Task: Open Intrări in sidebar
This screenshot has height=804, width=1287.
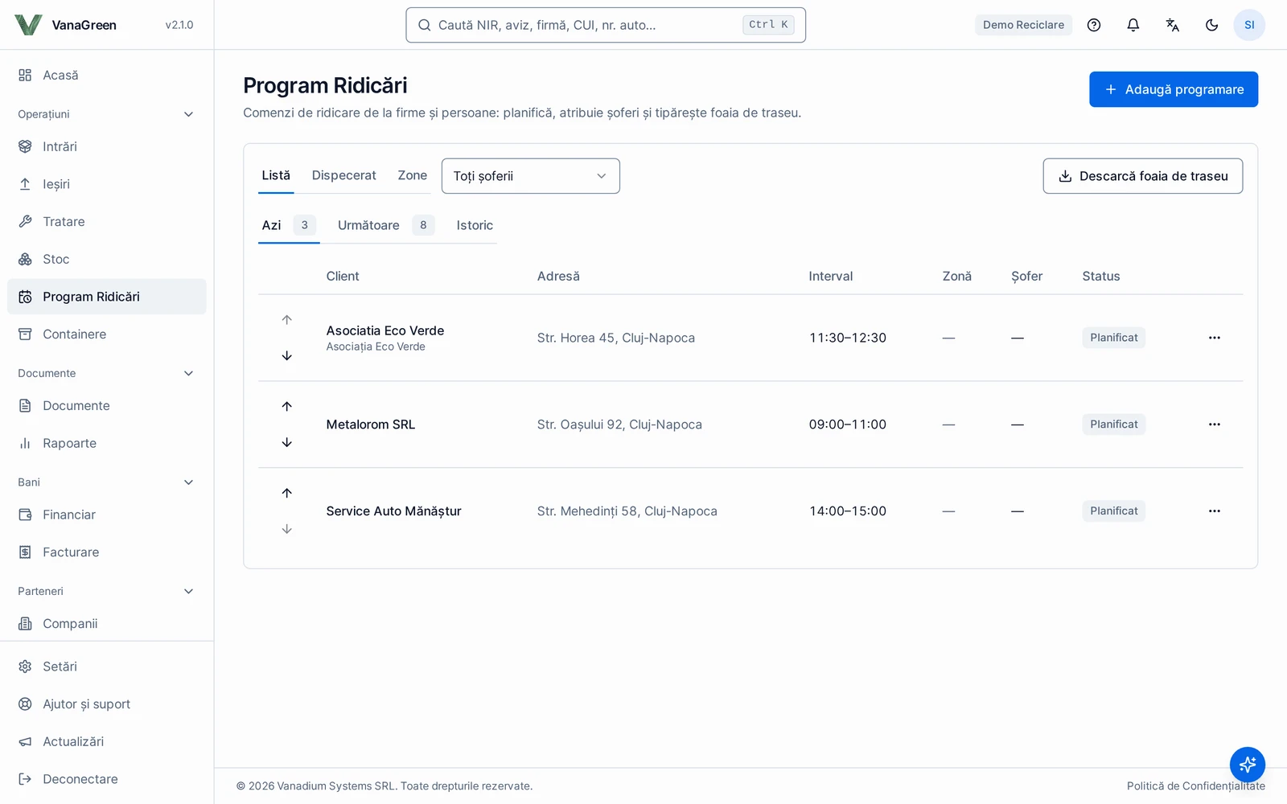Action: click(x=107, y=146)
